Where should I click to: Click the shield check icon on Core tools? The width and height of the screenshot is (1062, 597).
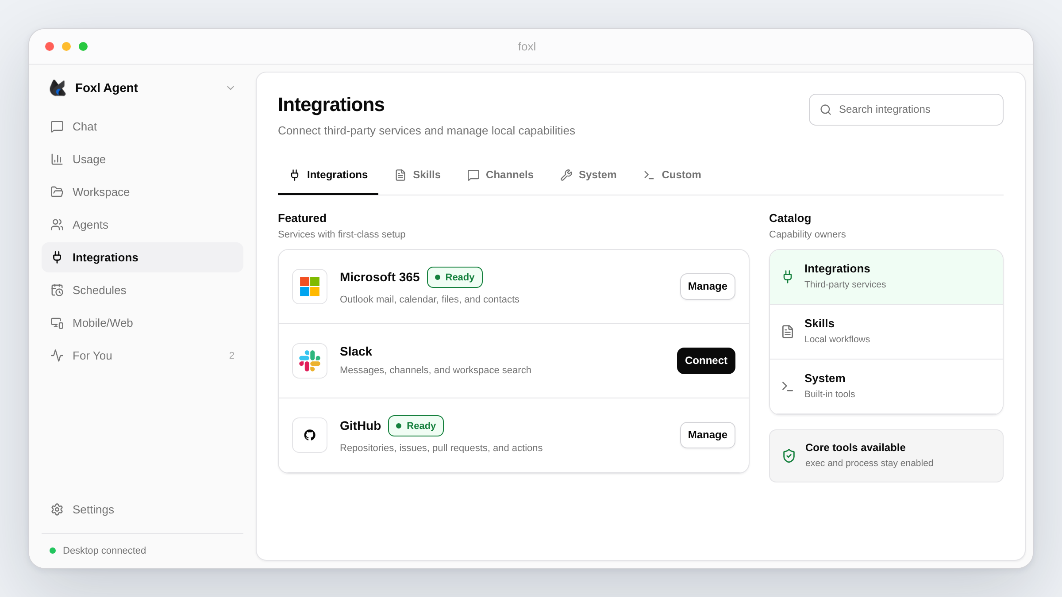789,456
